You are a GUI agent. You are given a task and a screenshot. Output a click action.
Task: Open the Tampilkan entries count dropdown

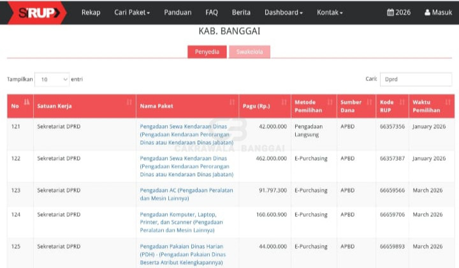52,79
